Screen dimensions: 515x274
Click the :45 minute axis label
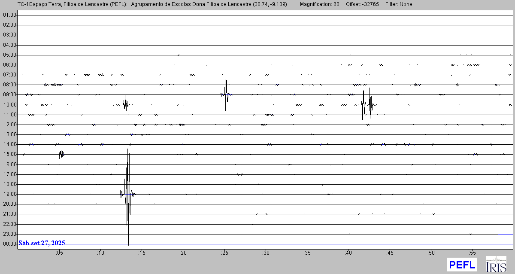[389, 253]
